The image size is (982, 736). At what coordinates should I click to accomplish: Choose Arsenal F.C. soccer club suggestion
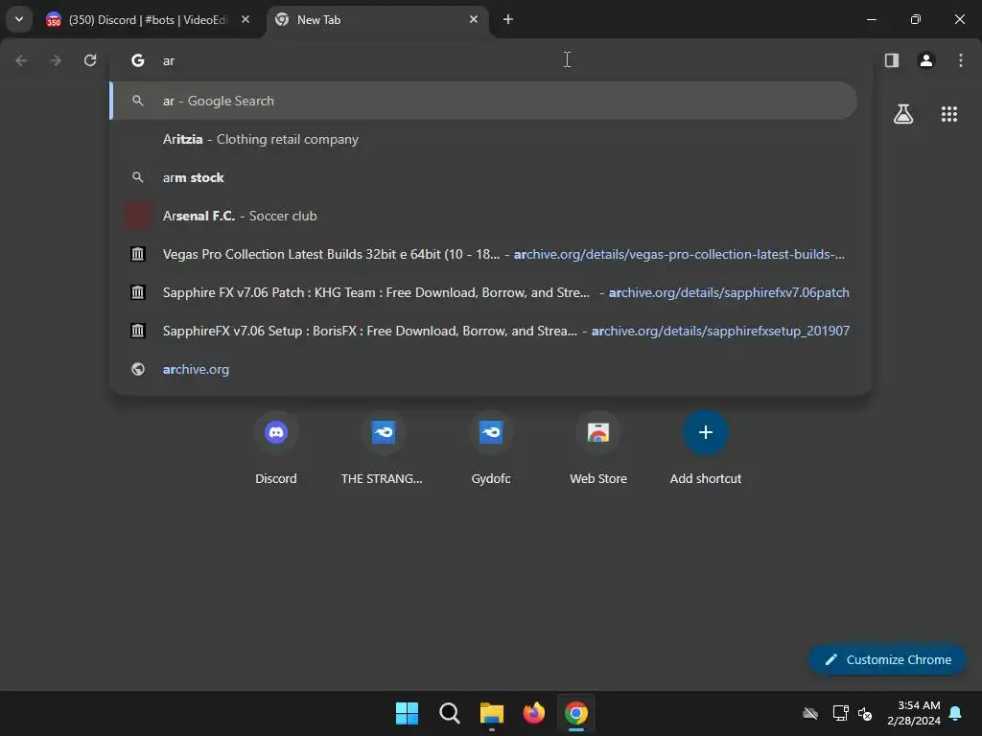click(483, 216)
